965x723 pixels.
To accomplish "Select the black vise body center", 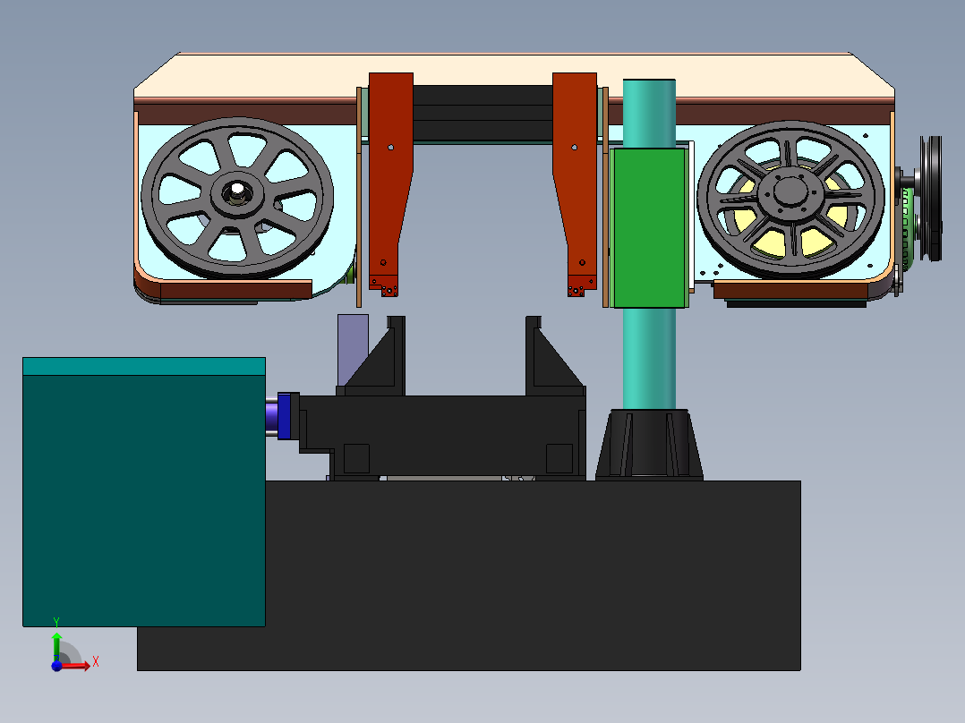I will click(x=443, y=434).
